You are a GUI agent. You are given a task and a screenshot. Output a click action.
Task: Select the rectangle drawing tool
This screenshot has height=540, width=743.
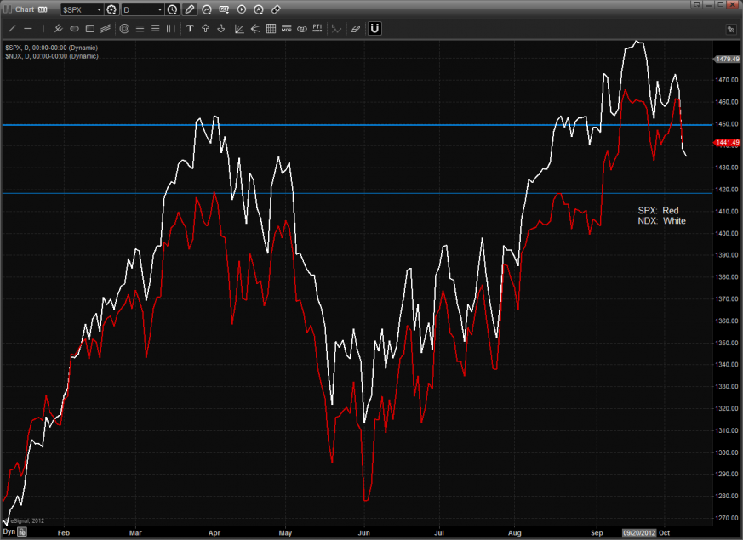click(89, 29)
